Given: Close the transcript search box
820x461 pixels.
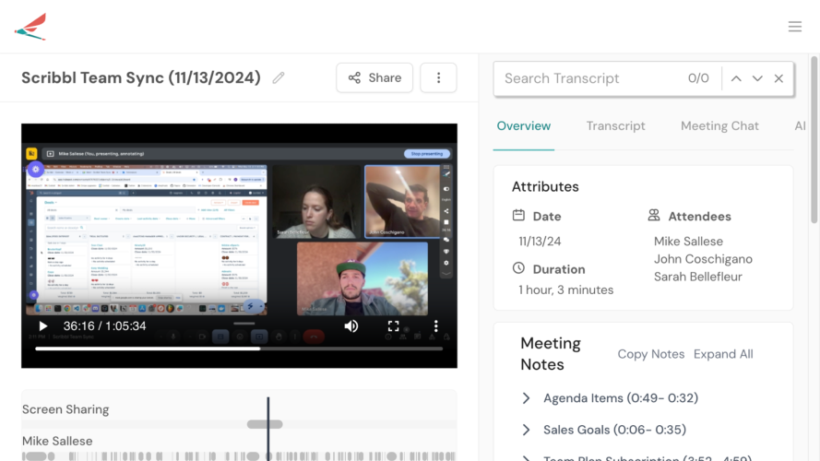Looking at the screenshot, I should 778,78.
